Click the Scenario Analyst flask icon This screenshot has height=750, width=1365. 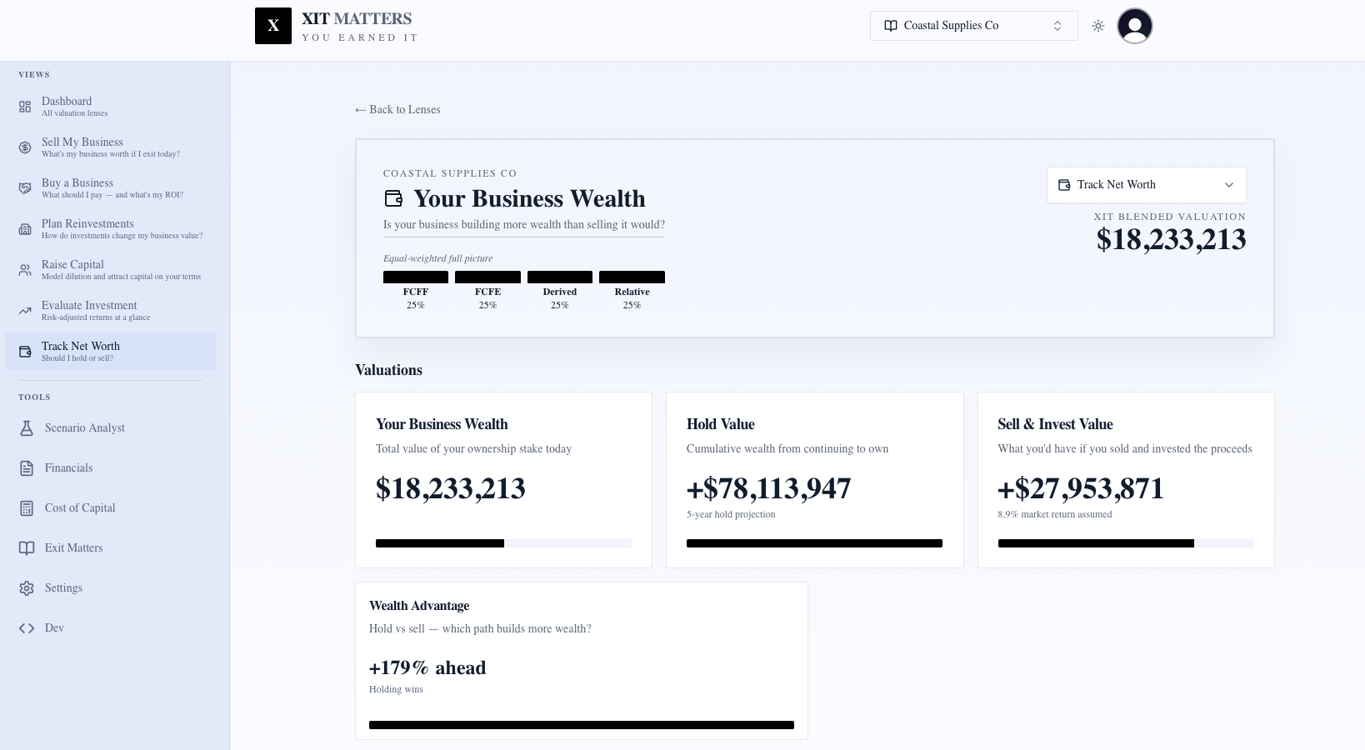27,427
